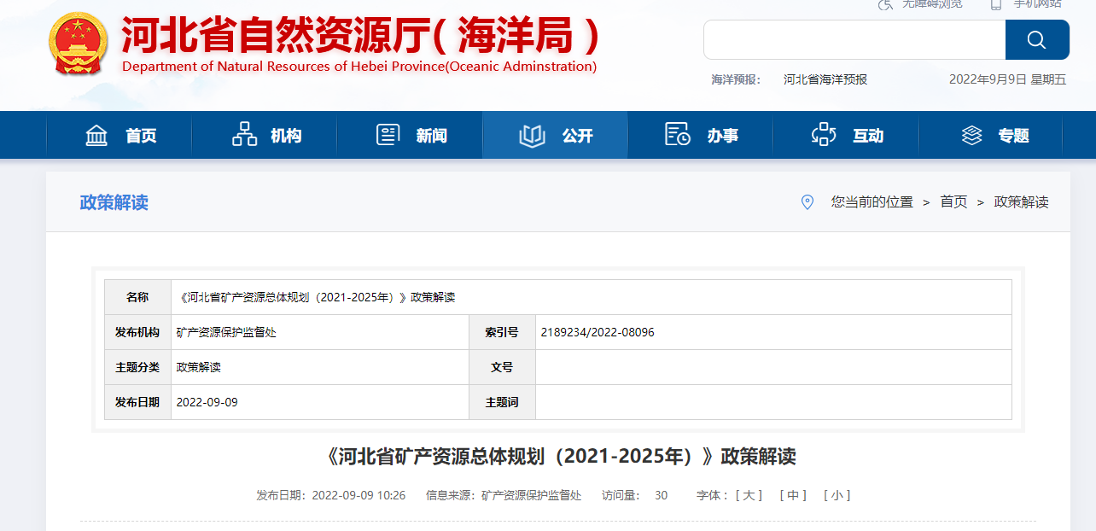Click the title cell 《河北省矿产资源总体规划》政策解读

coord(591,297)
